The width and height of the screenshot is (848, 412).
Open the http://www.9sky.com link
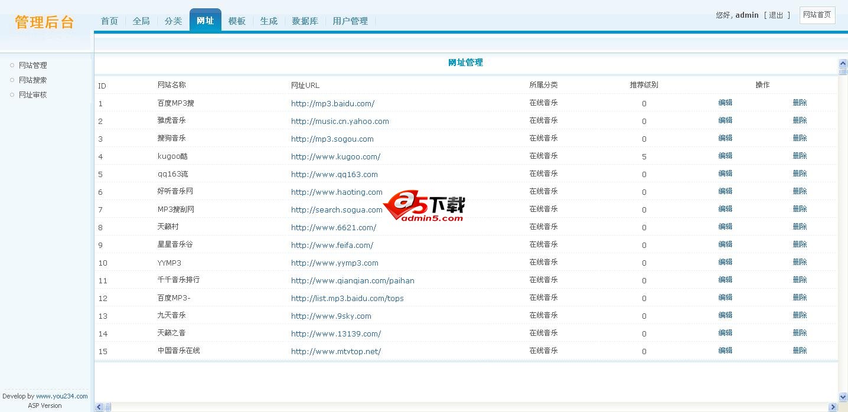tap(331, 316)
